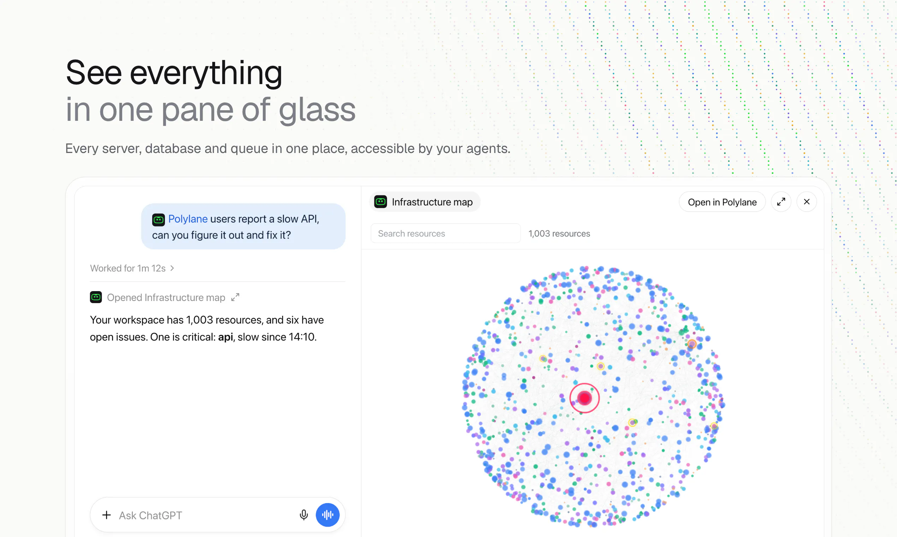Click the chevron next to Worked for 1m 12s
Screen dimensions: 897x537
(172, 268)
